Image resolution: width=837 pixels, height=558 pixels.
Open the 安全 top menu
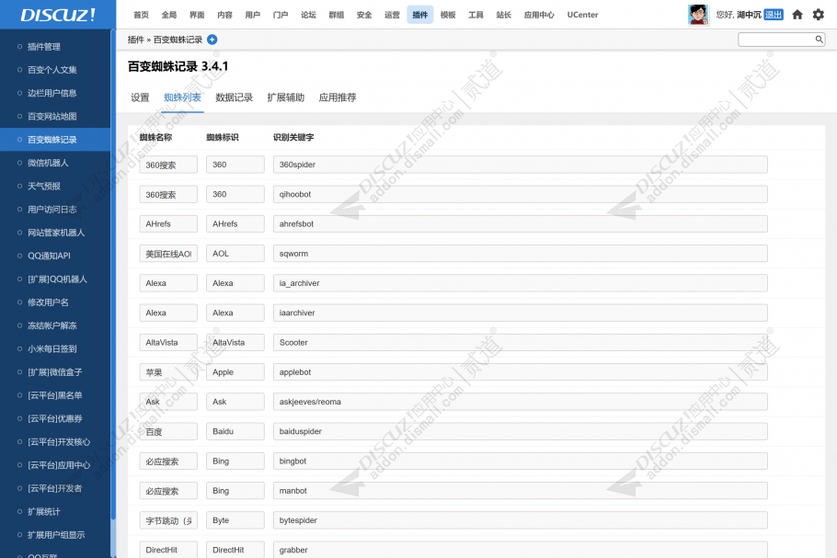(364, 15)
